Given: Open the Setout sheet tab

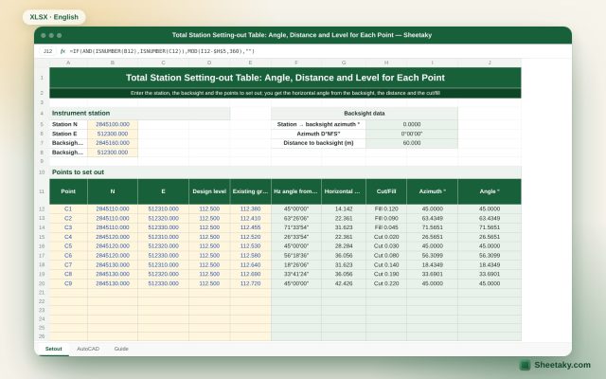Looking at the screenshot, I should pyautogui.click(x=53, y=349).
